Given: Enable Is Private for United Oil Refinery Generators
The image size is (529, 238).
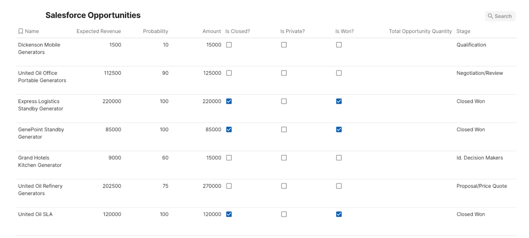Looking at the screenshot, I should (284, 186).
